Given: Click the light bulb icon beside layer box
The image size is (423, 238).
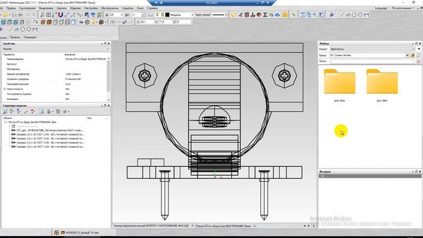Looking at the screenshot, I should pos(157,15).
